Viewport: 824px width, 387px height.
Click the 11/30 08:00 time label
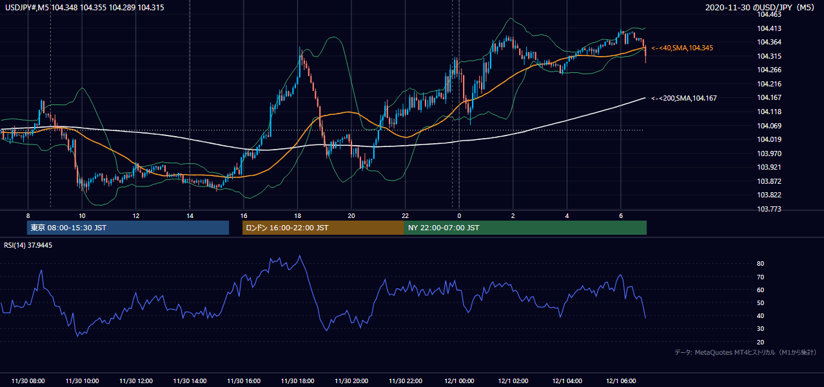click(28, 381)
